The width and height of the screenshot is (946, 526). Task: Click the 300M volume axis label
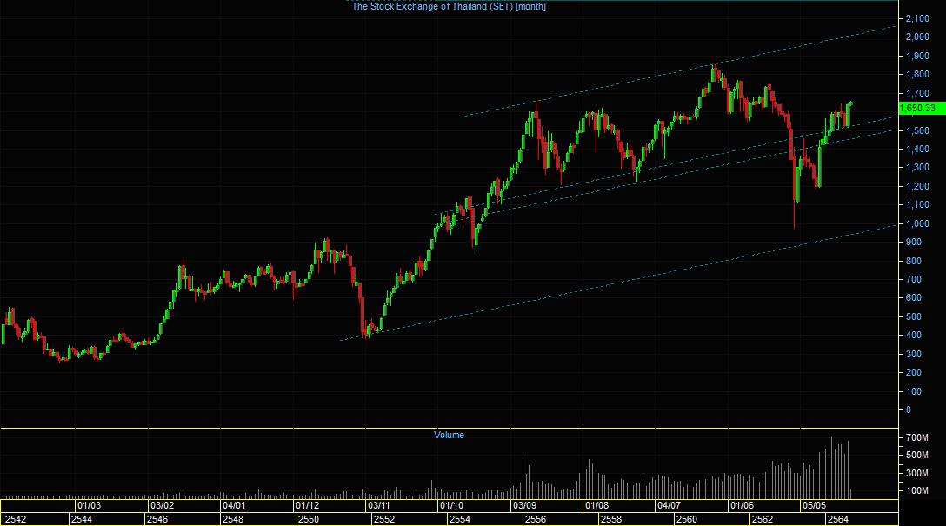[917, 474]
